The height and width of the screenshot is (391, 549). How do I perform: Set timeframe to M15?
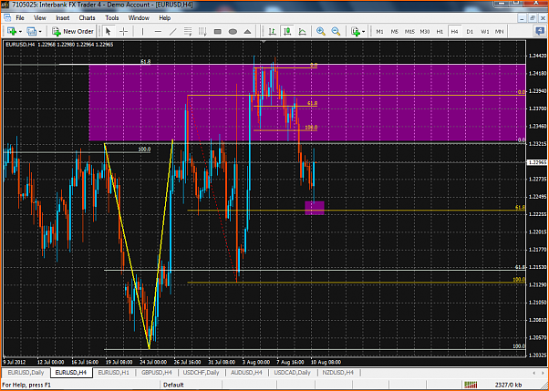point(409,32)
